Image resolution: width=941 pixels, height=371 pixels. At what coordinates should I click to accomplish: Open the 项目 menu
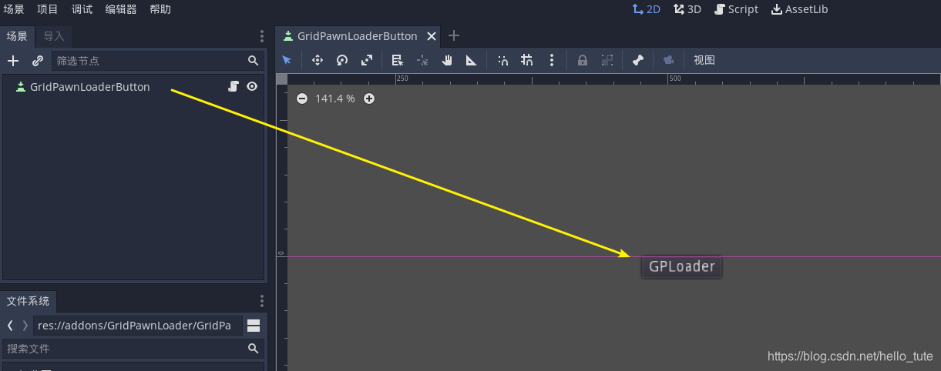pos(48,9)
